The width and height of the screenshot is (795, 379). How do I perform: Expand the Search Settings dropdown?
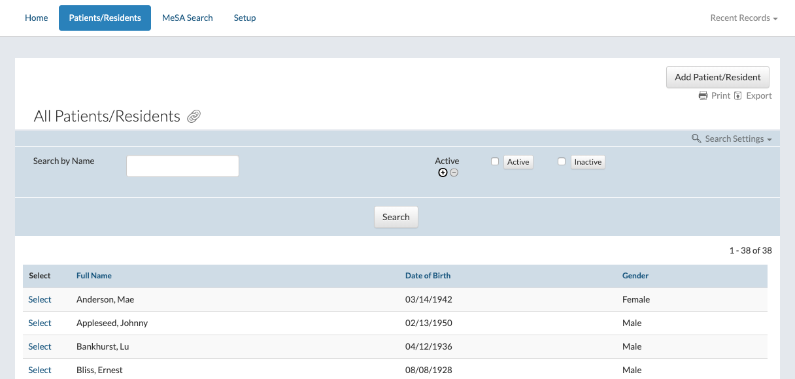coord(739,139)
